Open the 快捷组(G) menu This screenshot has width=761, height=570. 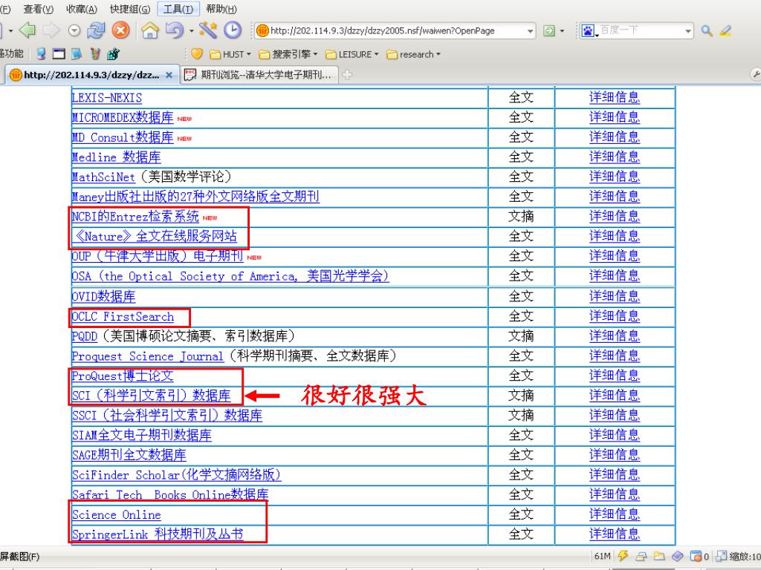129,9
